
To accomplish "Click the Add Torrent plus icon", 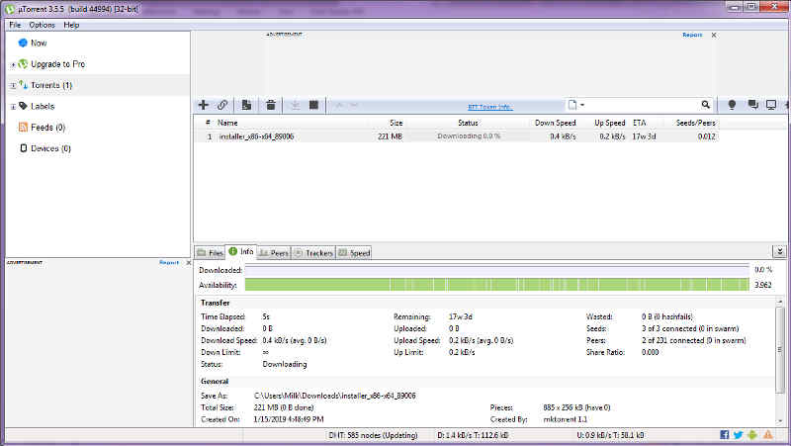I will tap(204, 105).
